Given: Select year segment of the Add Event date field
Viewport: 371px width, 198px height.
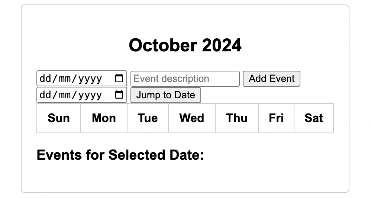Looking at the screenshot, I should (x=91, y=79).
